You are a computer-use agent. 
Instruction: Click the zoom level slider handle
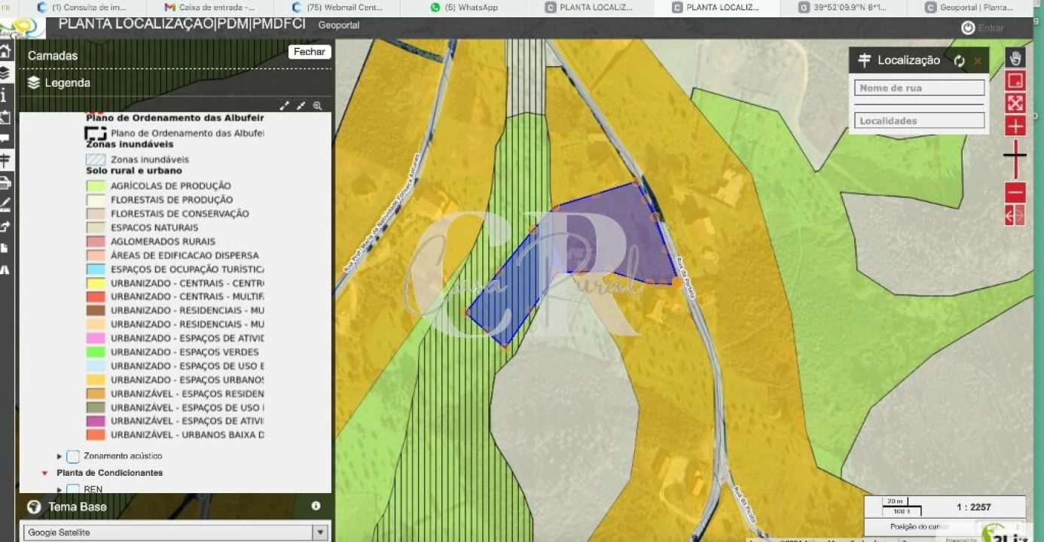coord(1015,155)
